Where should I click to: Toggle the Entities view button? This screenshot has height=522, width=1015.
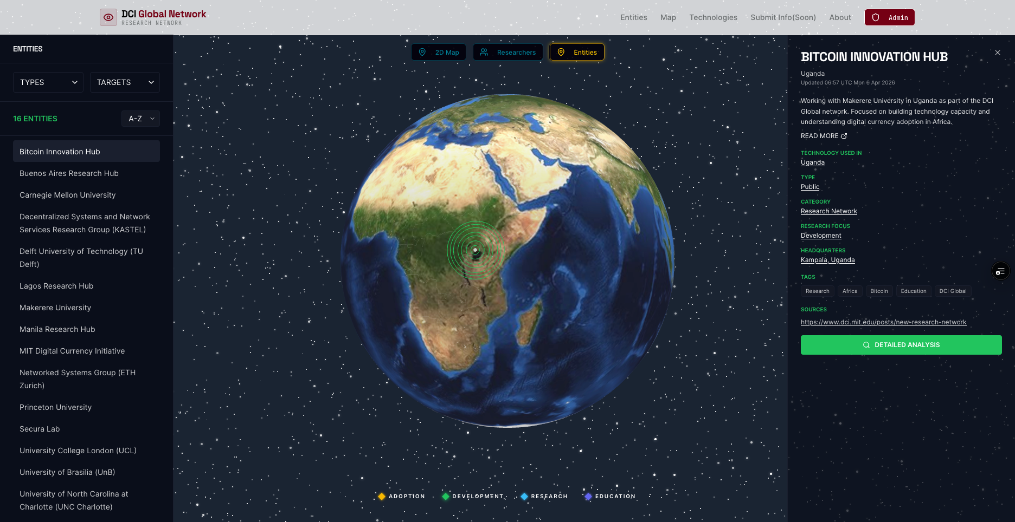tap(577, 53)
